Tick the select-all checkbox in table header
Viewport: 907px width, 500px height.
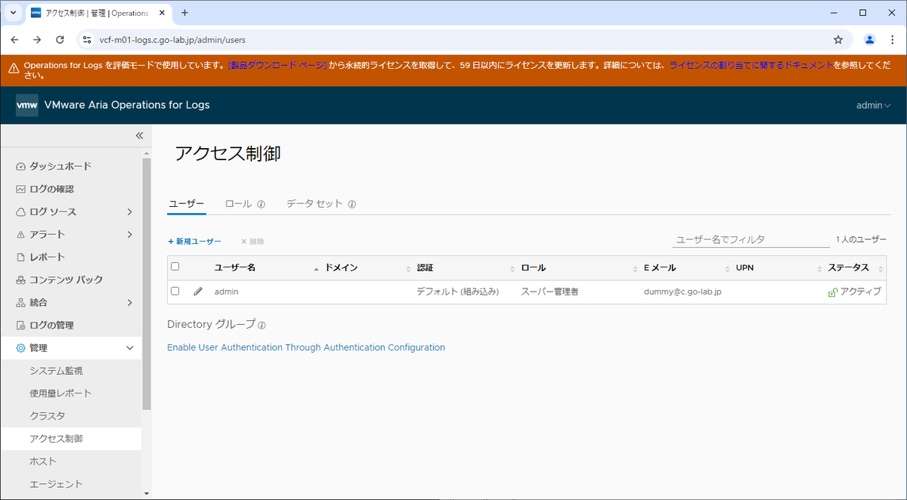click(x=175, y=267)
